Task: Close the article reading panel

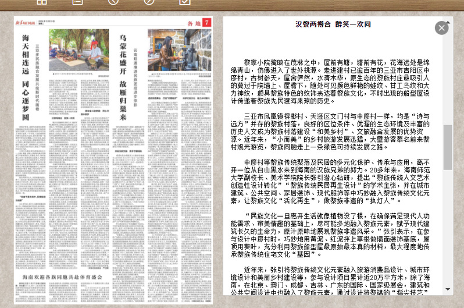Action: pos(442,27)
